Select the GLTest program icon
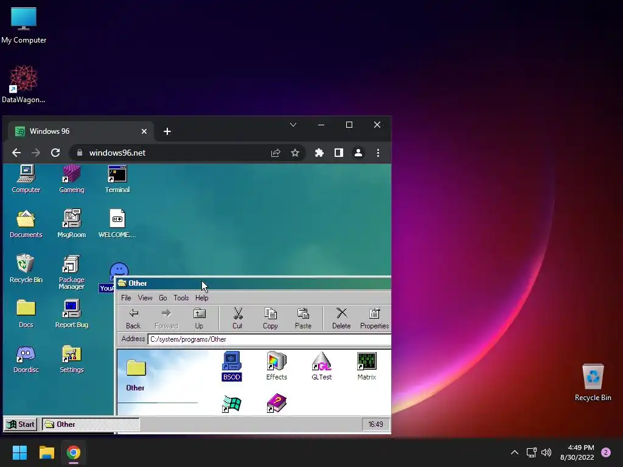623x467 pixels. point(321,366)
